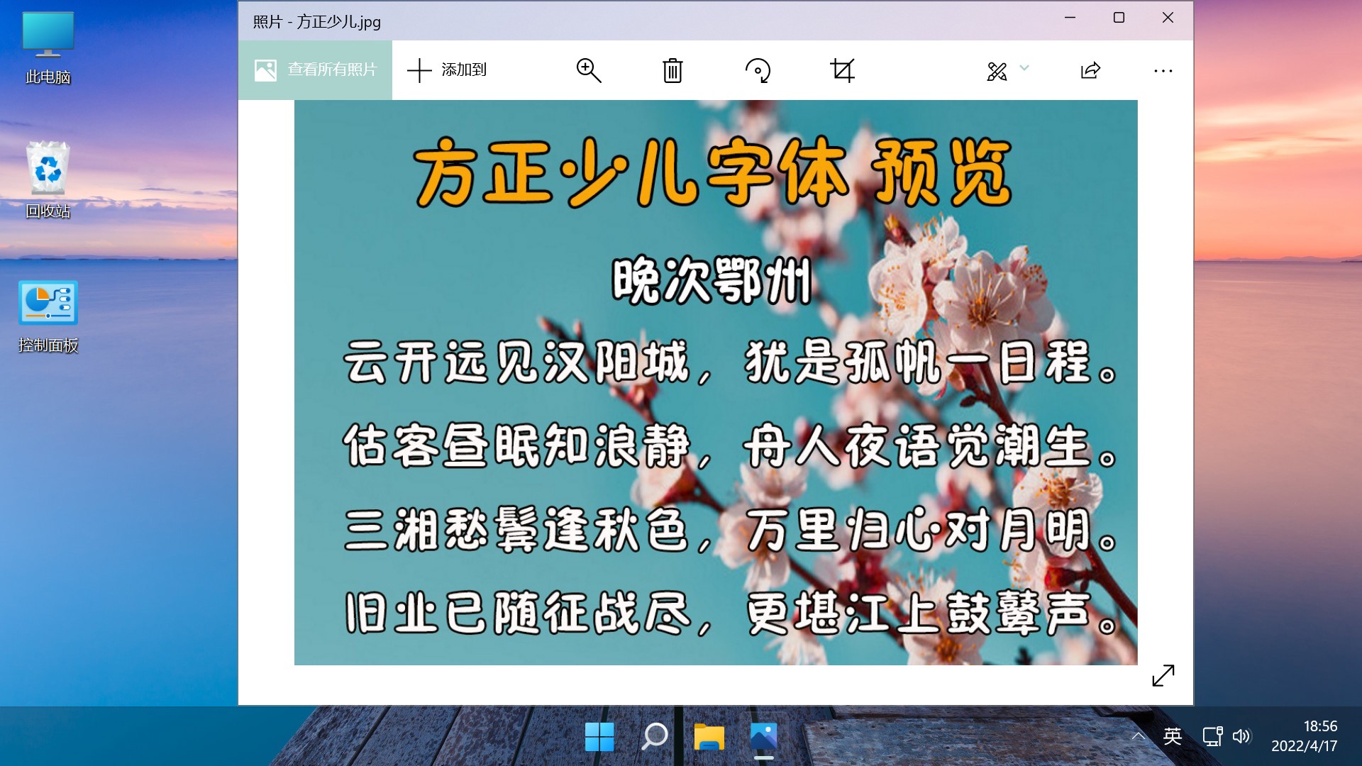
Task: Open the 控制面板 desktop icon
Action: (48, 316)
